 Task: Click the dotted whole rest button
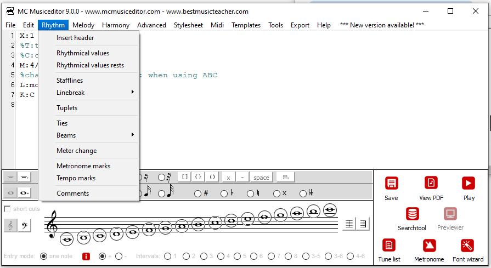click(x=24, y=178)
